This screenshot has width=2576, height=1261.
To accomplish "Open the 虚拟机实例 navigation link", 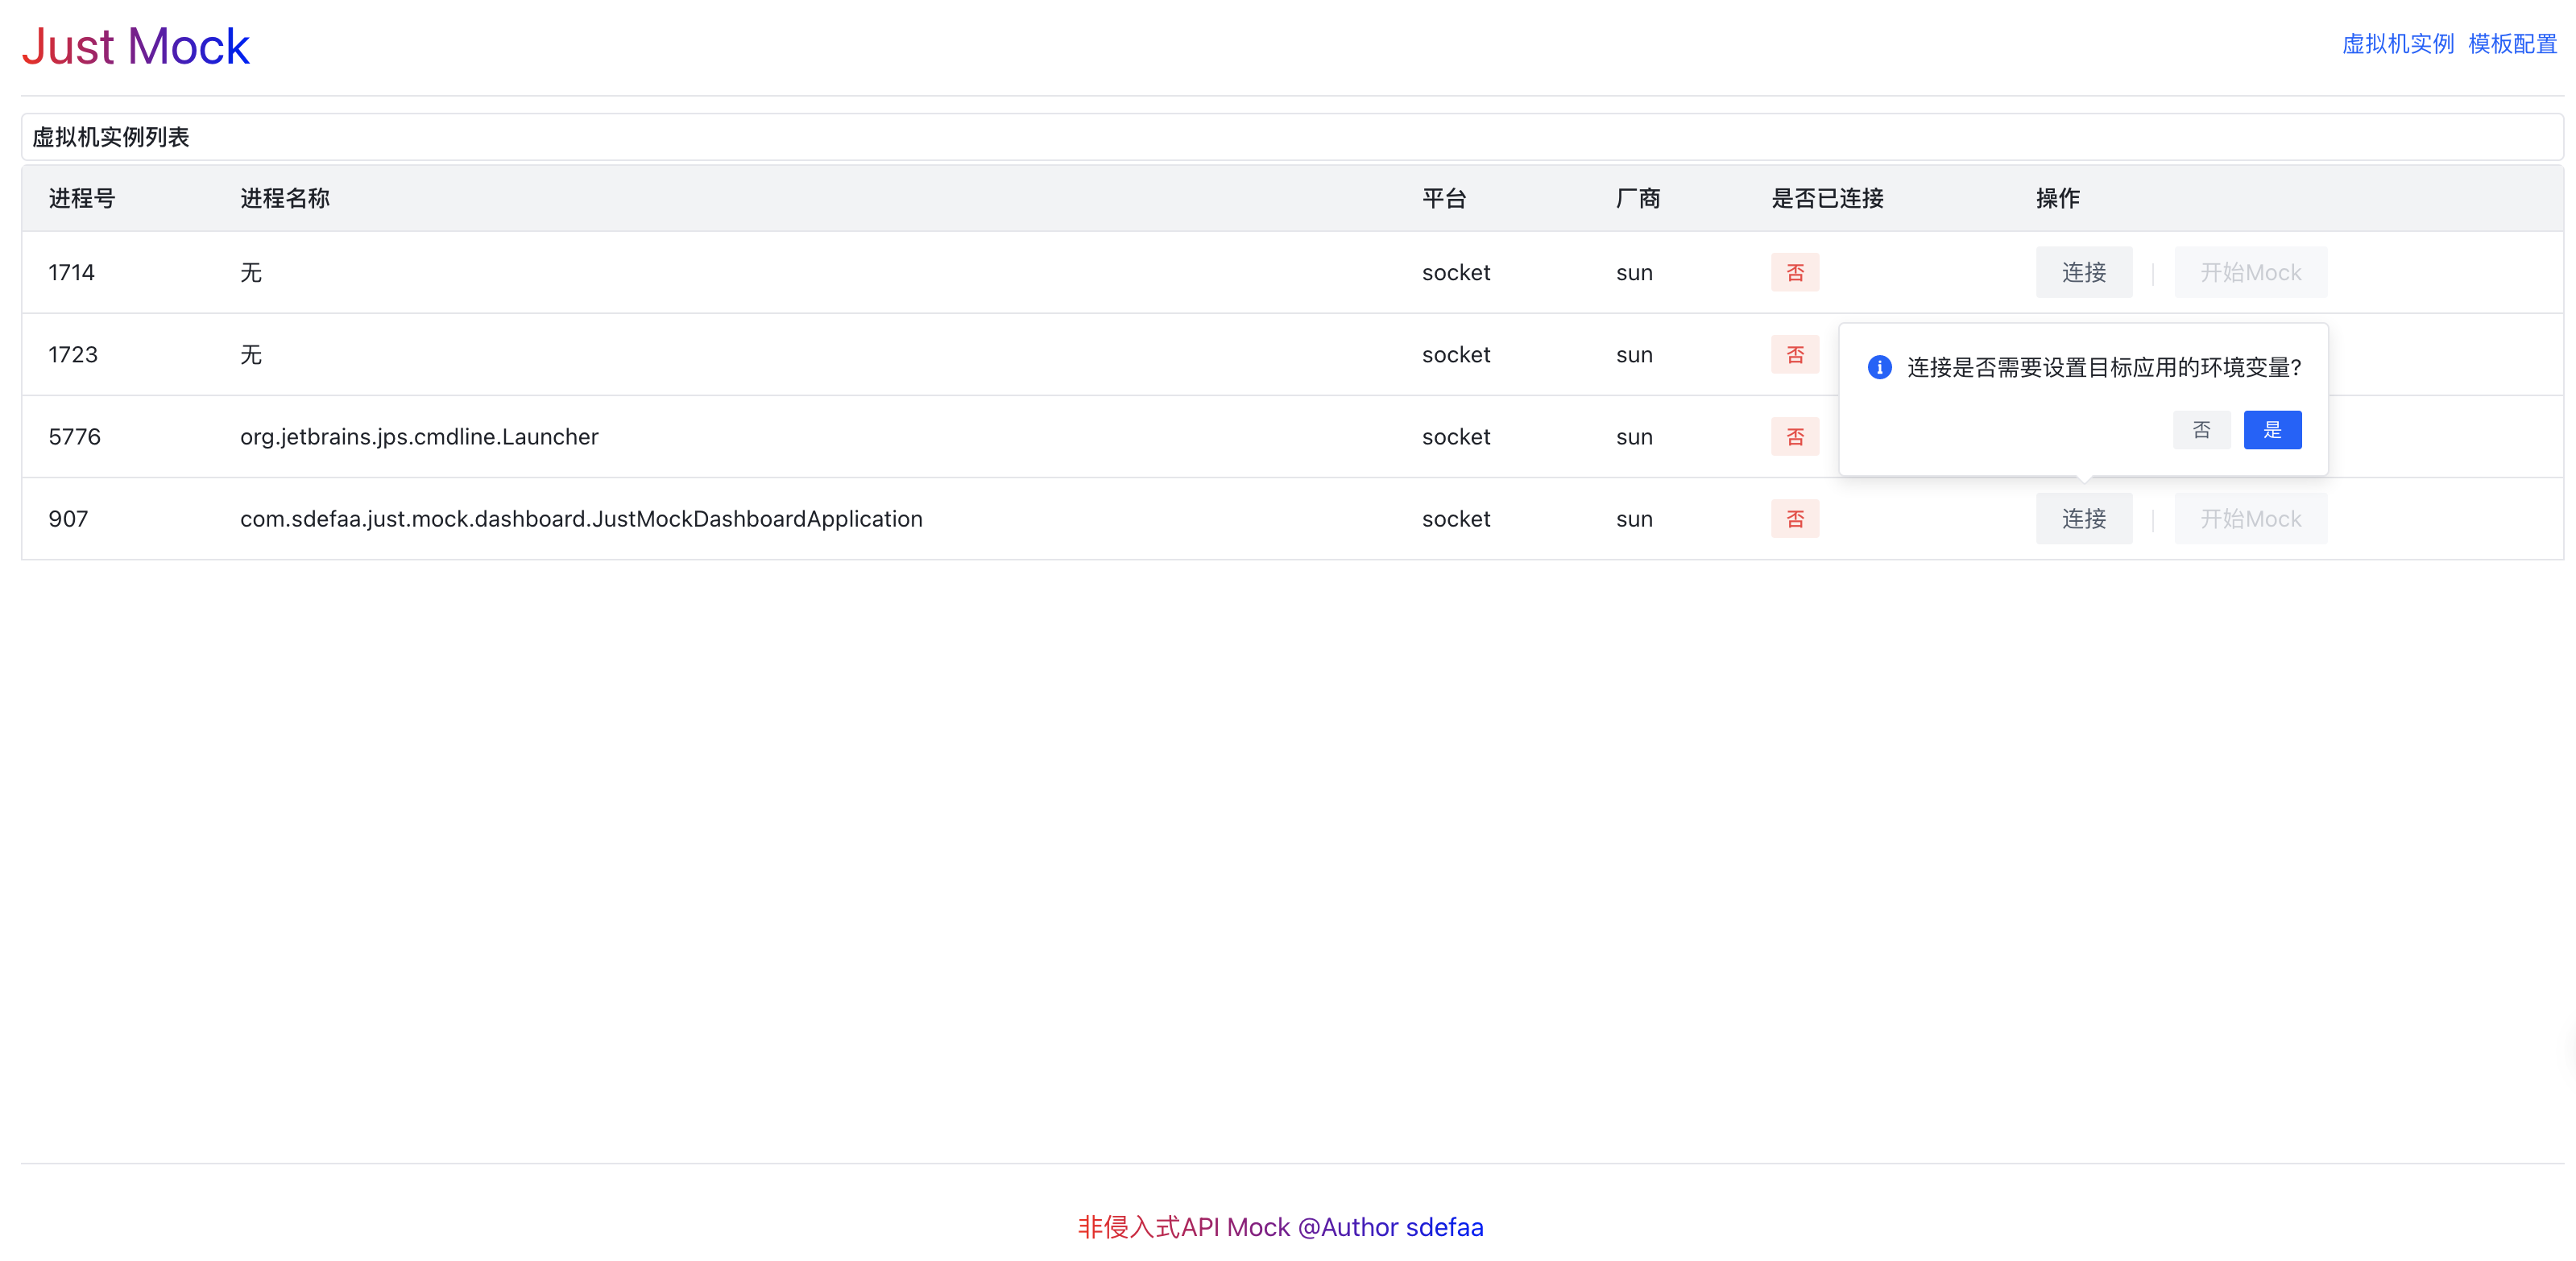I will pyautogui.click(x=2397, y=44).
